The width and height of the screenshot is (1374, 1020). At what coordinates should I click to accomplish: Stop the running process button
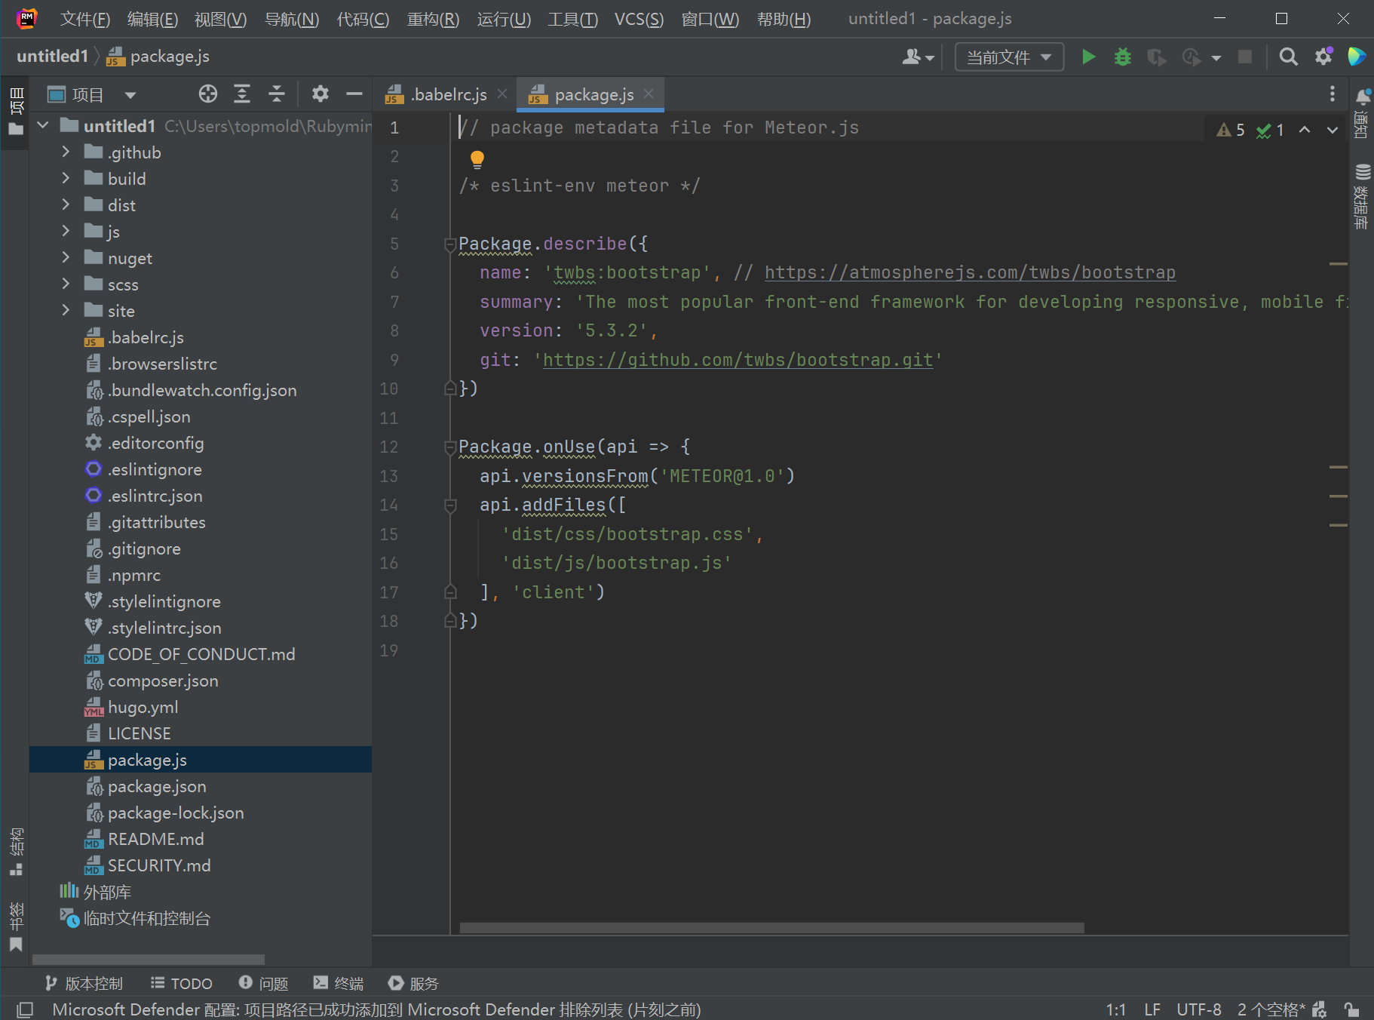[1245, 57]
